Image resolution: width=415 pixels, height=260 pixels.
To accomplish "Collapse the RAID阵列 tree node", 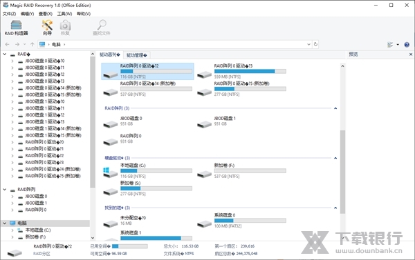I will (5, 190).
